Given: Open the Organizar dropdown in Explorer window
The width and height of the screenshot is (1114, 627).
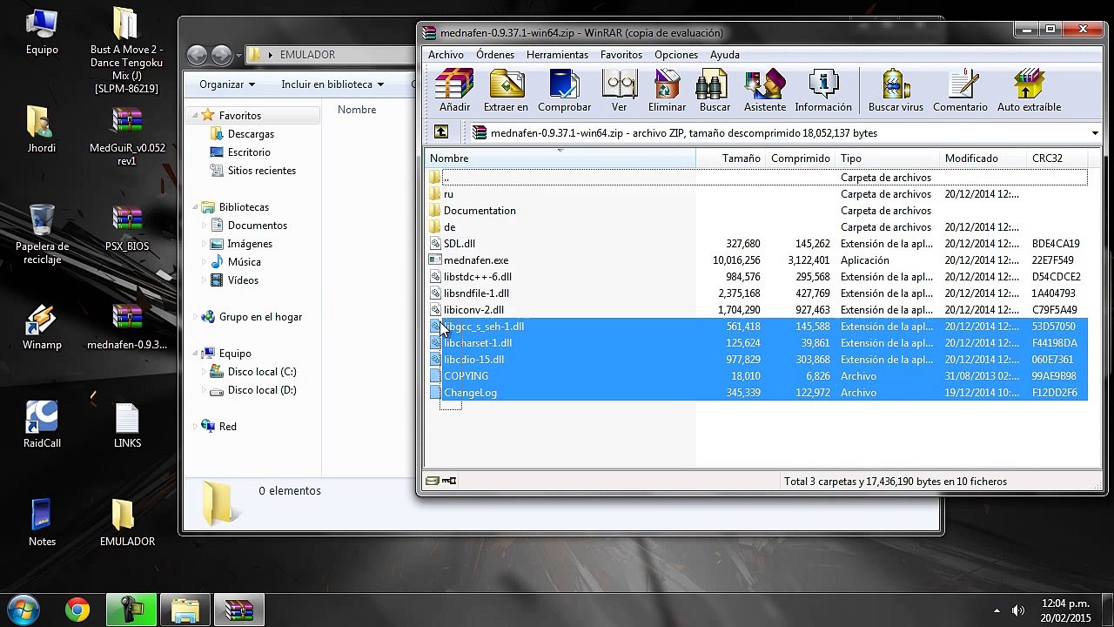Looking at the screenshot, I should (226, 84).
